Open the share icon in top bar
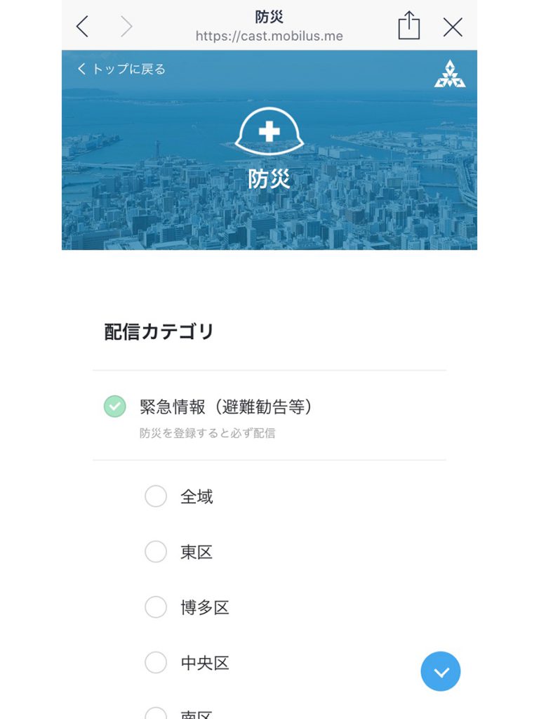 (x=409, y=25)
